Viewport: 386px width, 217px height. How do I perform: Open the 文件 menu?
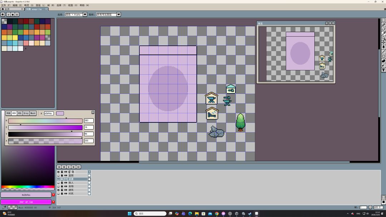click(x=6, y=5)
